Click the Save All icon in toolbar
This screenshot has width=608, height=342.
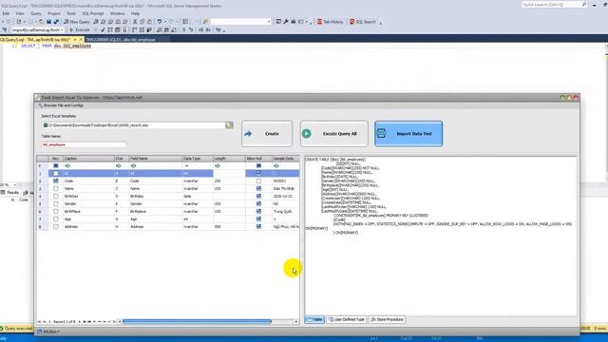tap(56, 22)
